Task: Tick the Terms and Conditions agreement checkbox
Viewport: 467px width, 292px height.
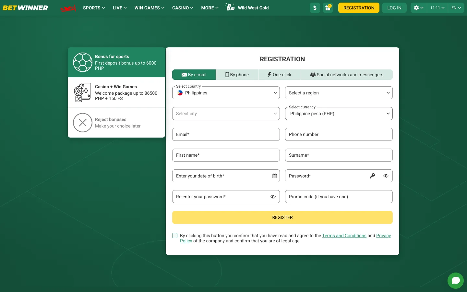Action: [x=175, y=236]
